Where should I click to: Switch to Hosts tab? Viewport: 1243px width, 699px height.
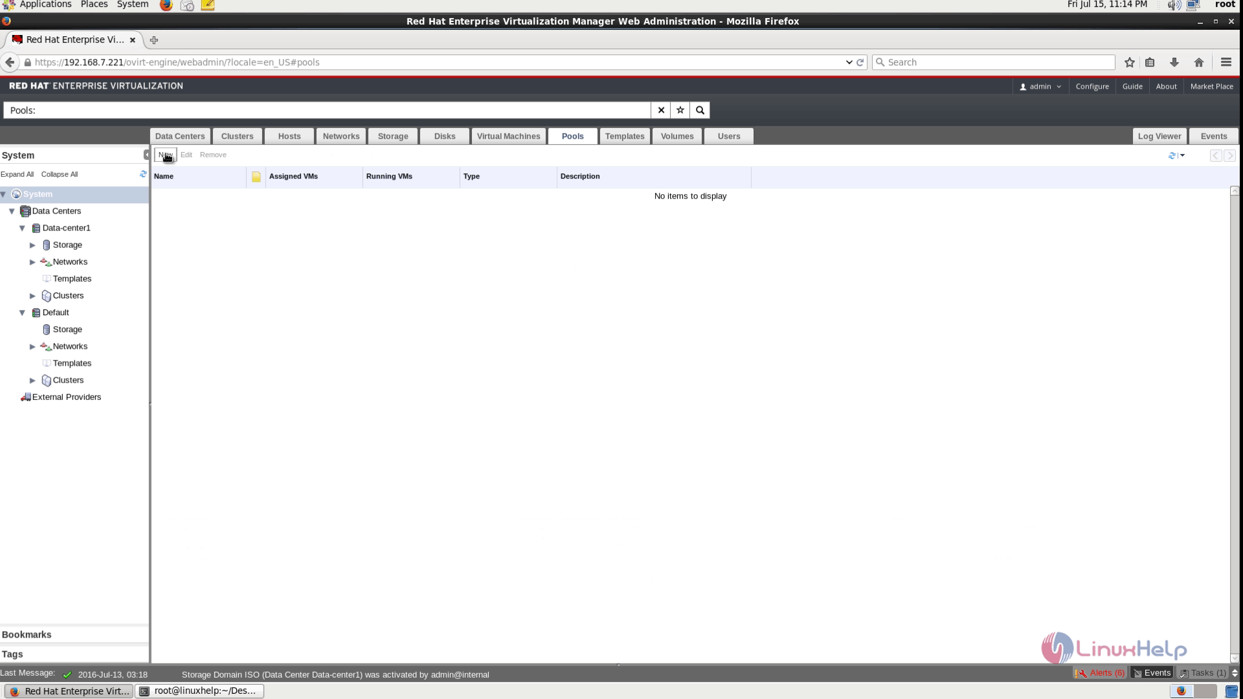coord(289,136)
